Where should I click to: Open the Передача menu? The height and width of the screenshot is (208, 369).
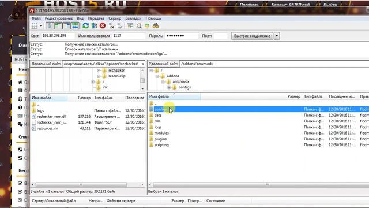(x=96, y=18)
